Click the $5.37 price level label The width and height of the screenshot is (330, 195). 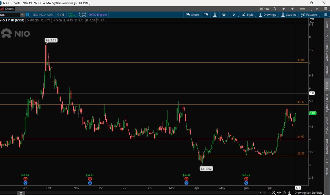(x=301, y=102)
